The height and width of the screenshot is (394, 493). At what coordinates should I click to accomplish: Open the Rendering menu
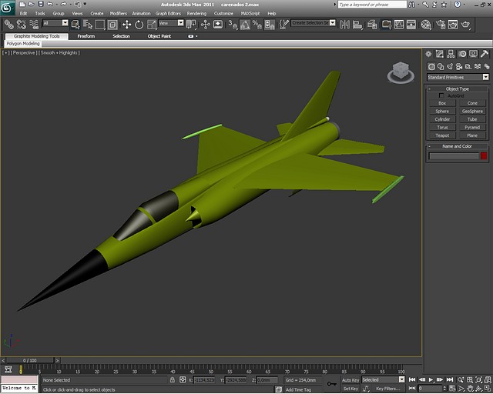point(196,14)
